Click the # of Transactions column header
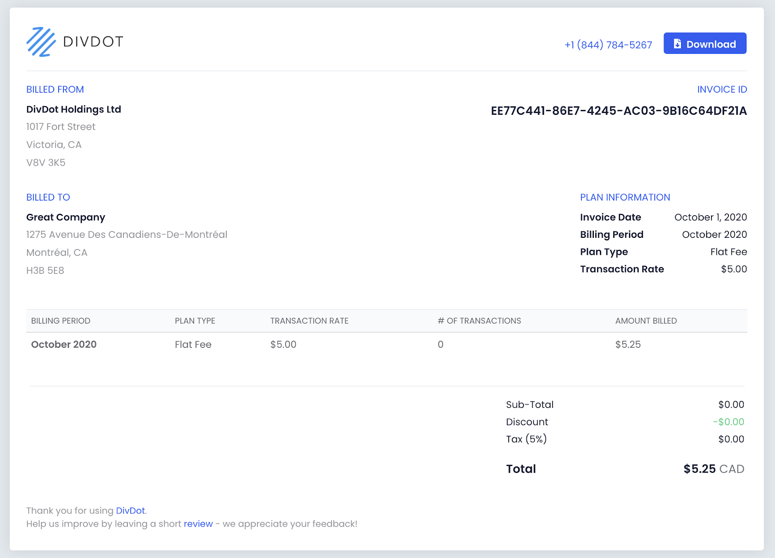The height and width of the screenshot is (558, 775). pyautogui.click(x=479, y=321)
